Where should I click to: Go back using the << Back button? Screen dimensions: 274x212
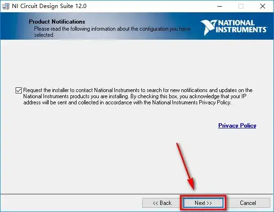click(x=162, y=203)
